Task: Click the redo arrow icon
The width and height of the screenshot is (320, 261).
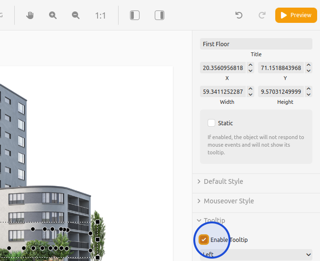Action: [262, 15]
